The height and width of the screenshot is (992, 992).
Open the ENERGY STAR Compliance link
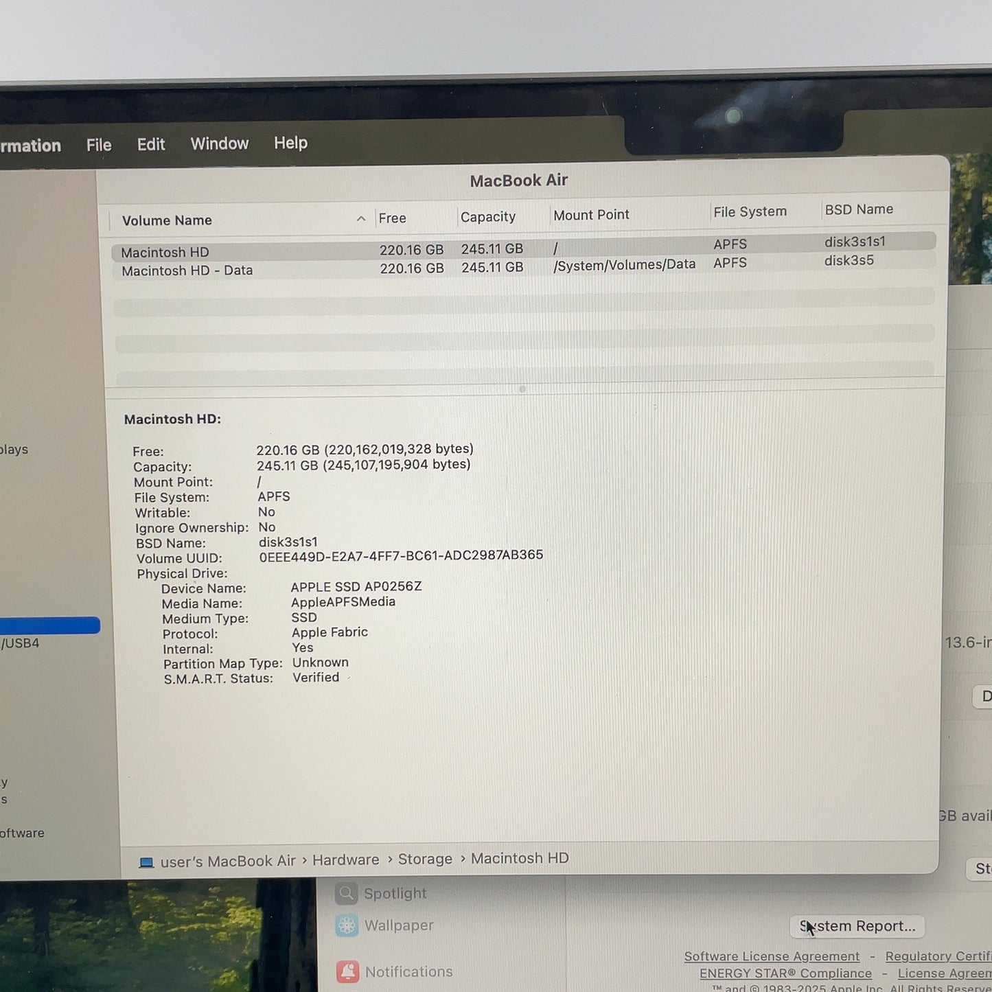coord(785,973)
